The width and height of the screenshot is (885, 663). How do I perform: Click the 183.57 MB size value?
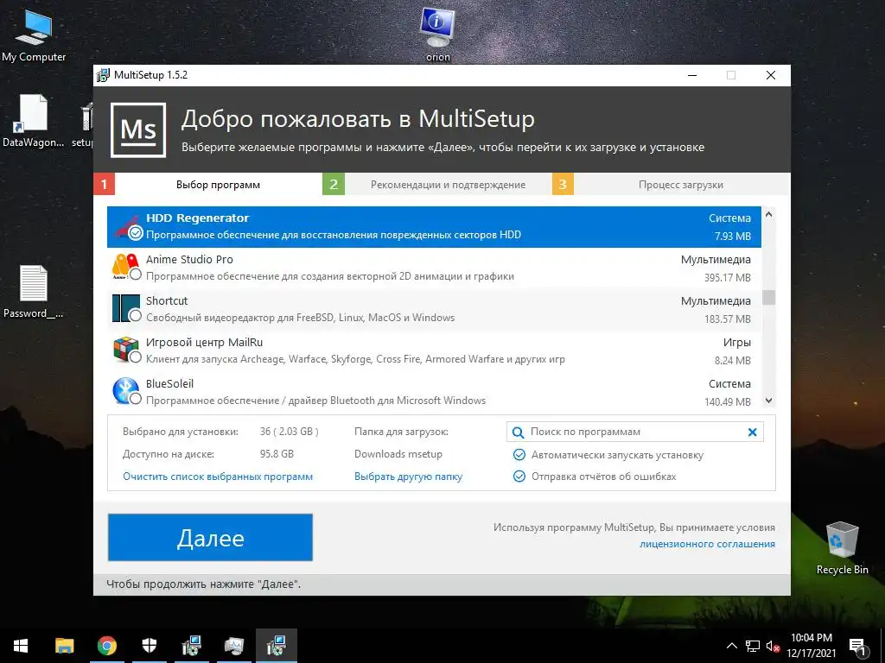tap(727, 319)
